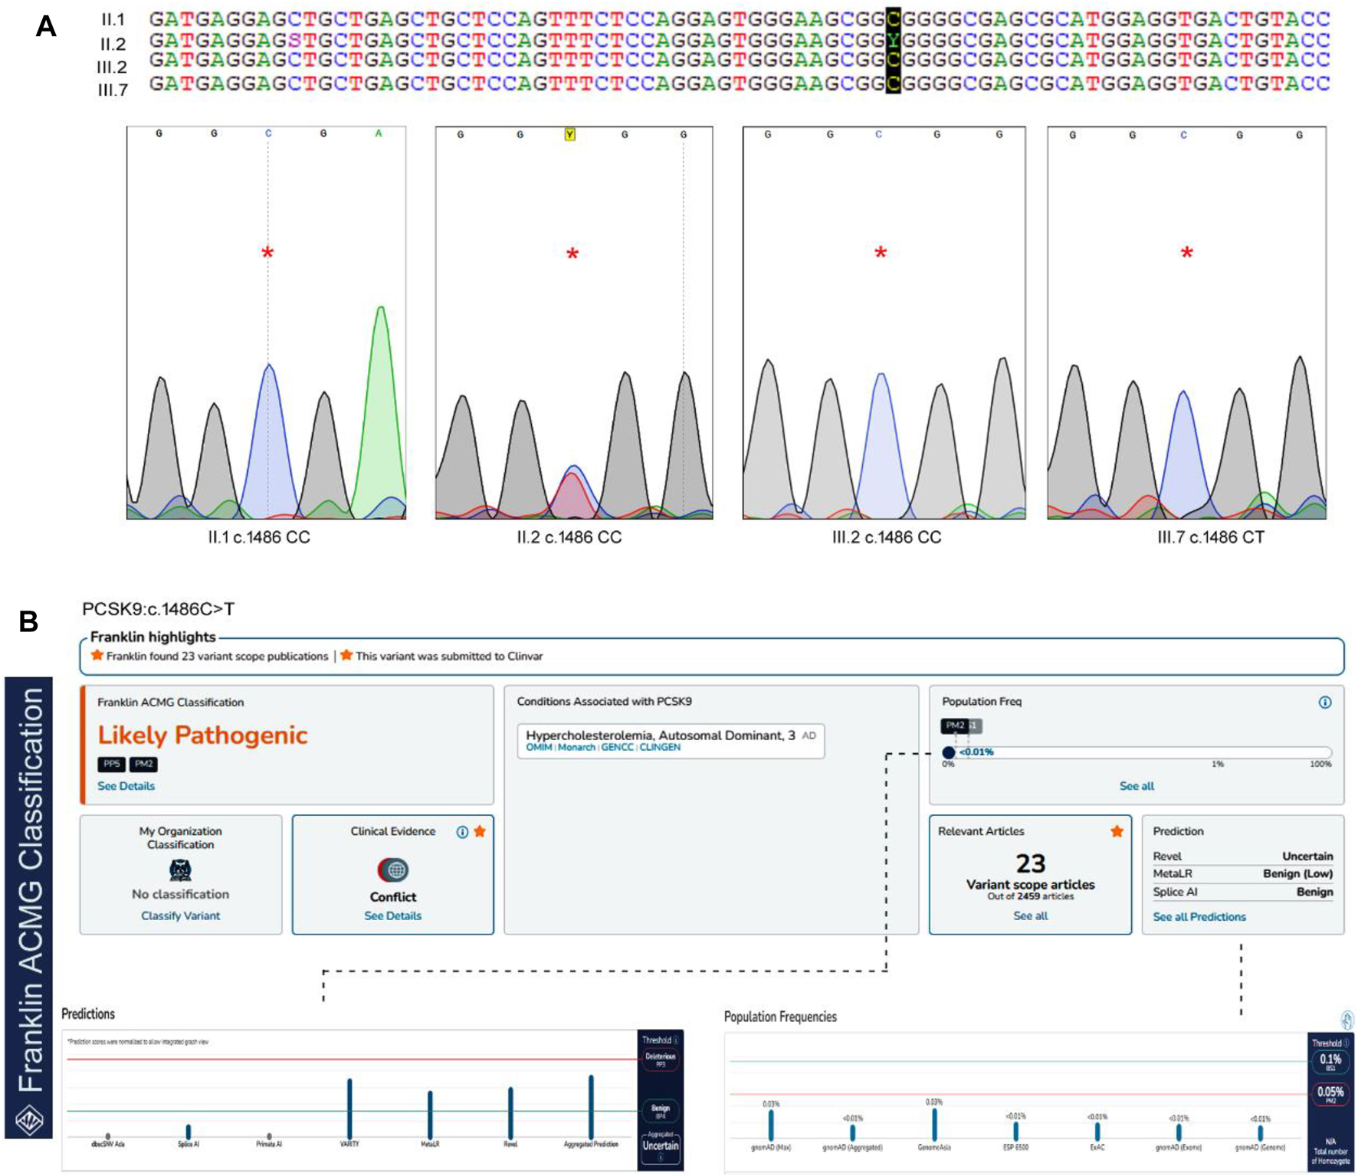
Task: Open See Details under Likely Pathogenic
Action: click(126, 786)
